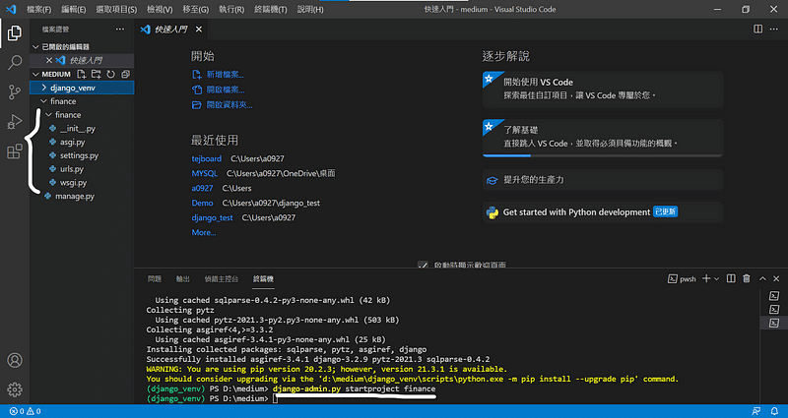Click the 開啟資料夾... link
788x418 pixels.
coord(228,104)
